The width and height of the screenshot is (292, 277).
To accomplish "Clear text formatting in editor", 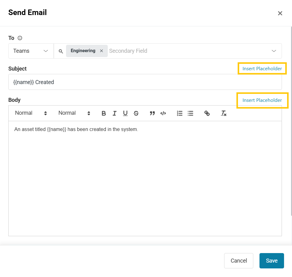I will tap(224, 113).
